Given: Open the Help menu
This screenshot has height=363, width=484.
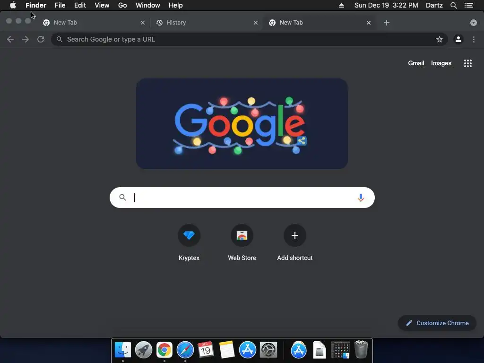Looking at the screenshot, I should (175, 5).
